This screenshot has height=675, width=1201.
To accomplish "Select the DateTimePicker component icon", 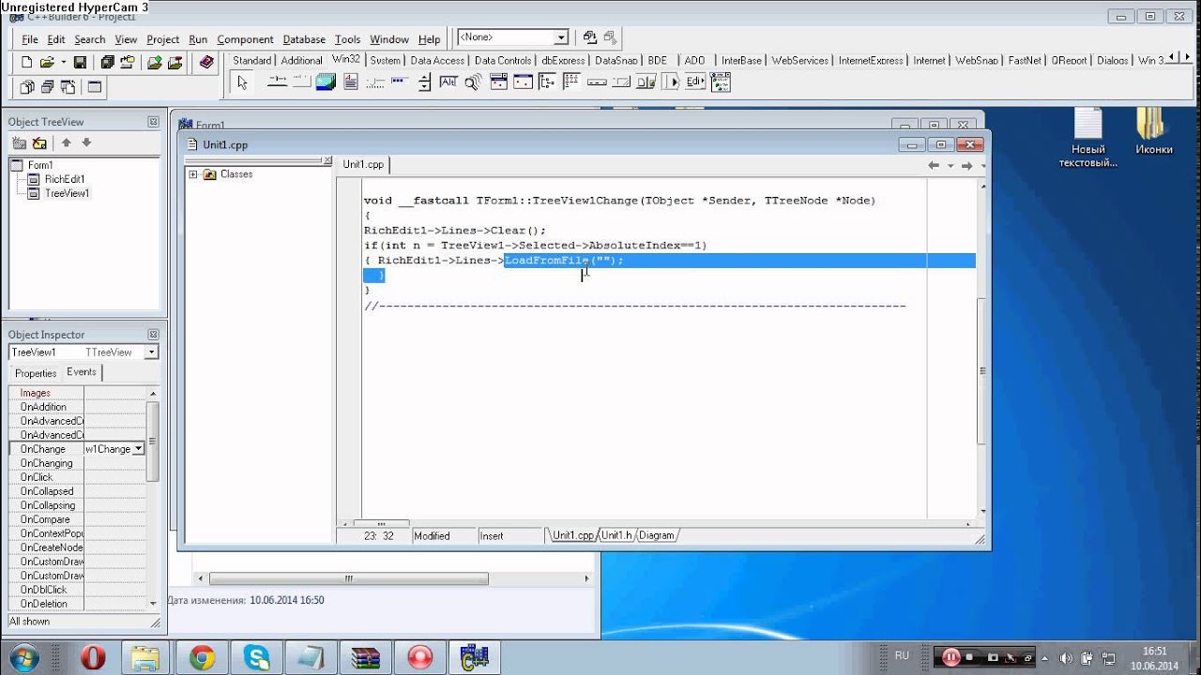I will pos(498,82).
